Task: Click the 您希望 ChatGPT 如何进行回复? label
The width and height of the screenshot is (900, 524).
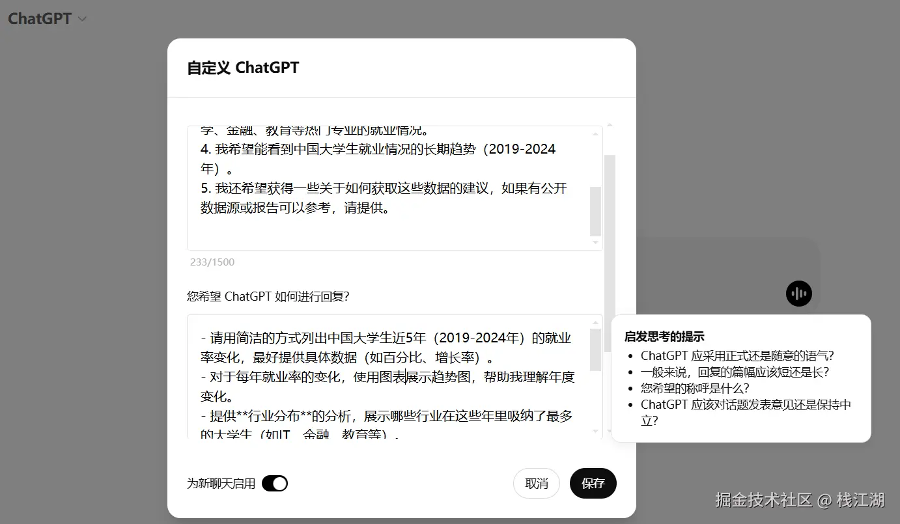Action: point(268,296)
